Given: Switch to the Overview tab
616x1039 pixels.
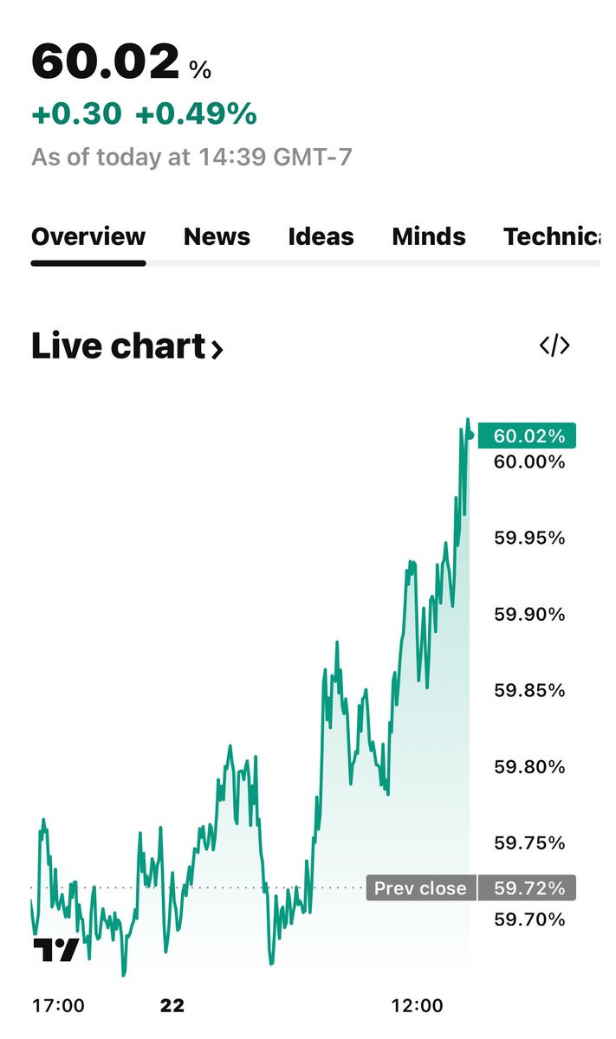Looking at the screenshot, I should coord(88,236).
